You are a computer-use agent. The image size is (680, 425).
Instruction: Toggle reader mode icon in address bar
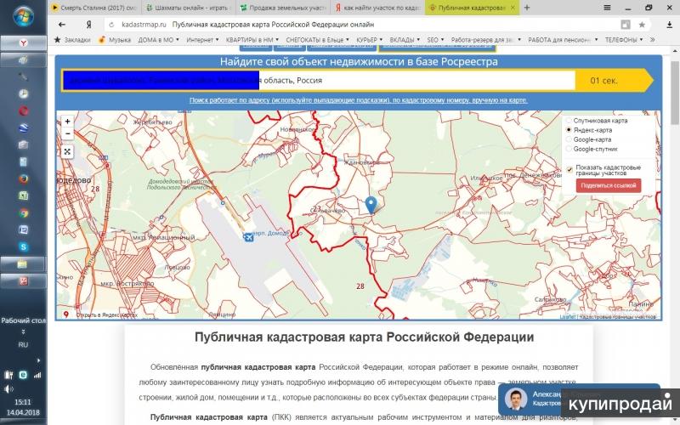point(625,25)
